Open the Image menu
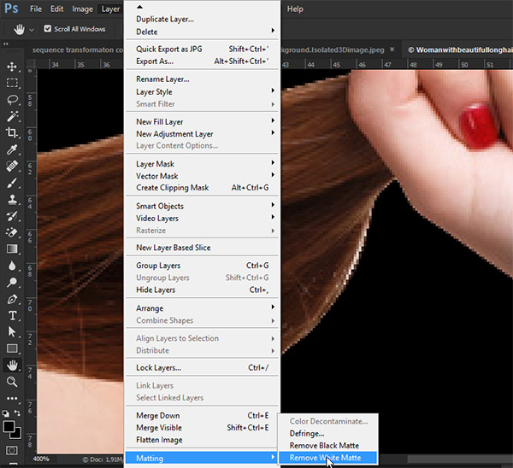This screenshot has height=468, width=513. click(x=83, y=9)
